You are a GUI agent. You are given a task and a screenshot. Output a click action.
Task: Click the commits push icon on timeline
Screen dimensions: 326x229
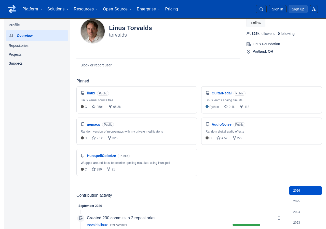(81, 218)
